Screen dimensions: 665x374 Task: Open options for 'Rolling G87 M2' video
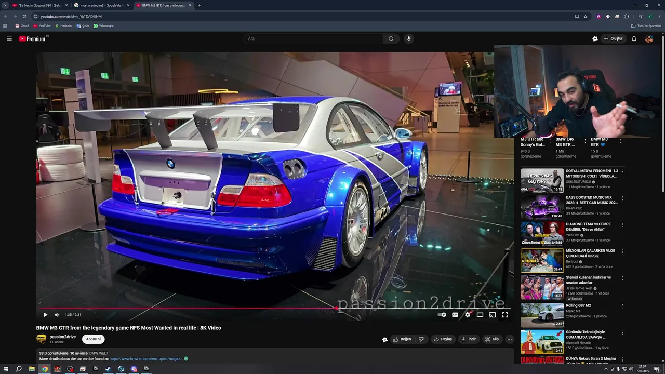622,306
